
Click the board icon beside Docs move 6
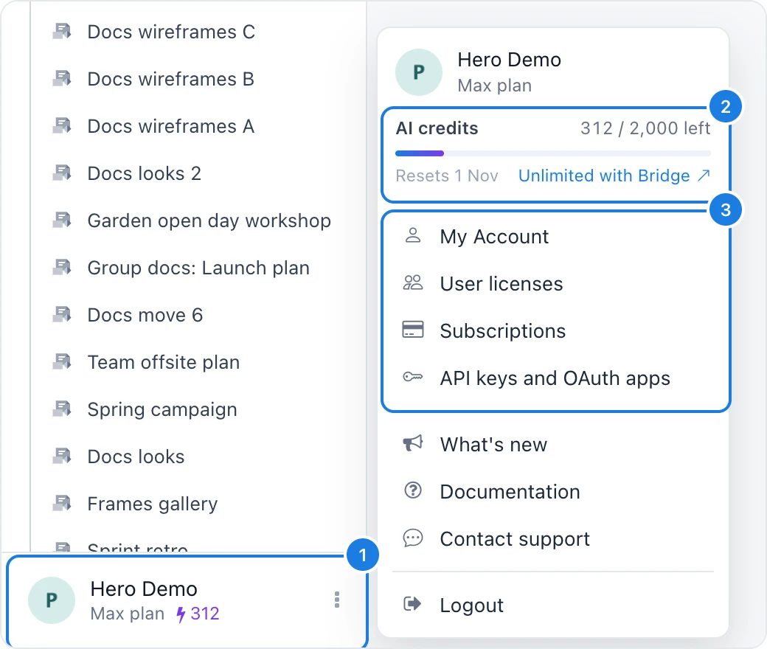[x=62, y=314]
